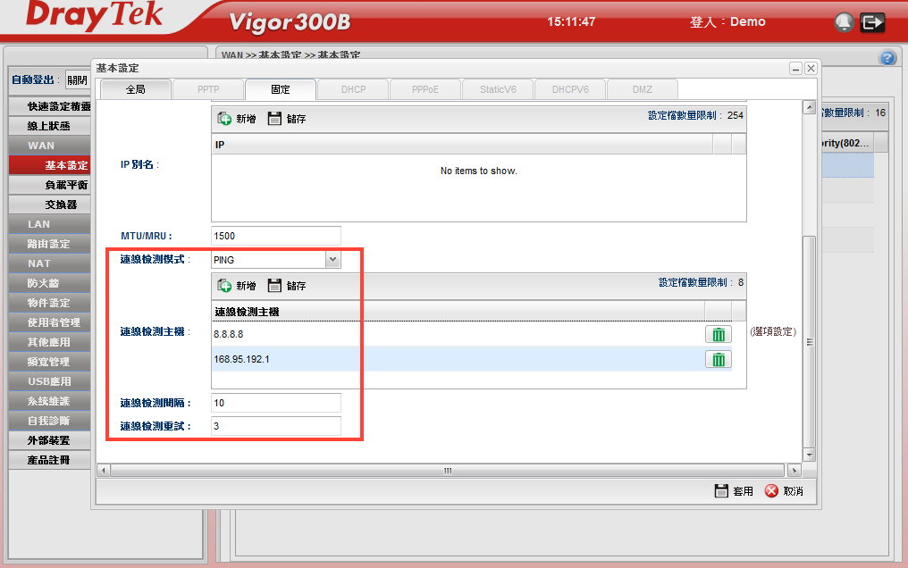Open the blue help question icon

pyautogui.click(x=887, y=58)
